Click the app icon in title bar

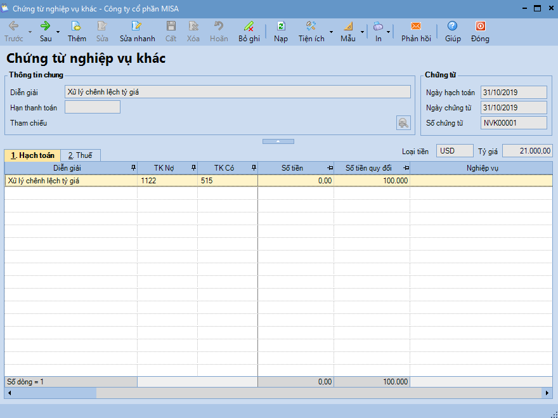[x=4, y=8]
